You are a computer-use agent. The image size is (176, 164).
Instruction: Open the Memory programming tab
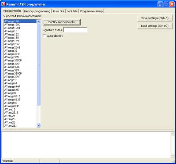pos(37,11)
